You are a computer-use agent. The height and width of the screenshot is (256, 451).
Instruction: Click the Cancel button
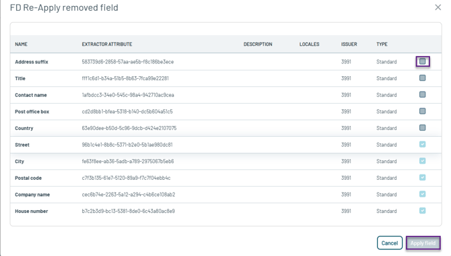click(390, 243)
